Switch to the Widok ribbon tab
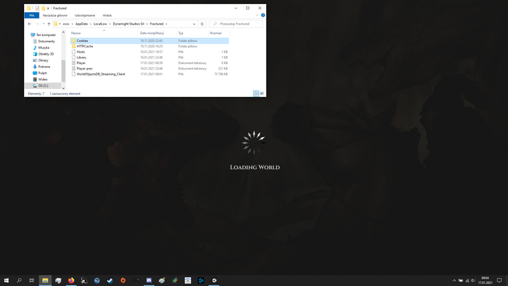This screenshot has height=286, width=508. coord(107,15)
